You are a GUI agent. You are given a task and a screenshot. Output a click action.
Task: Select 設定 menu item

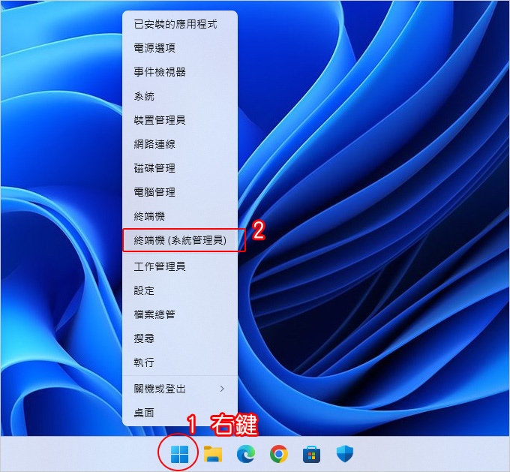180,290
